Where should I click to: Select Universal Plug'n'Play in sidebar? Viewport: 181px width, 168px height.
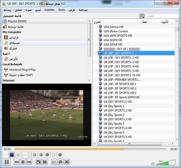click(x=23, y=70)
